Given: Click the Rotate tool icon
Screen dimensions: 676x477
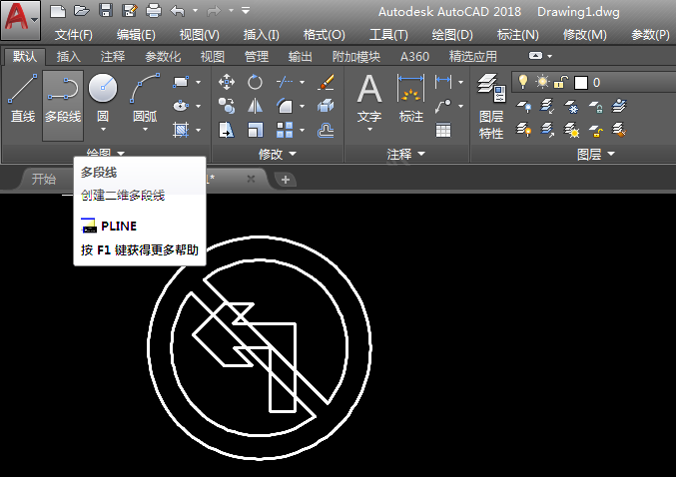Looking at the screenshot, I should [x=255, y=82].
